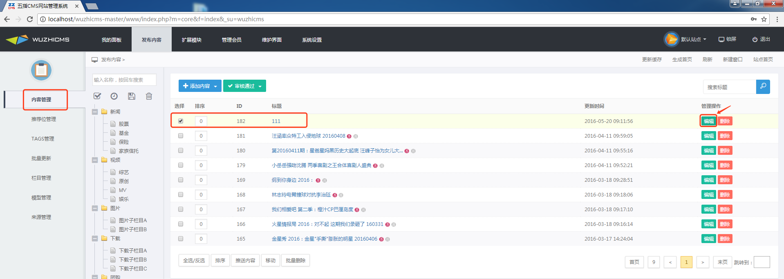
Task: Uncheck the checkbox for row ID 182
Action: [181, 121]
